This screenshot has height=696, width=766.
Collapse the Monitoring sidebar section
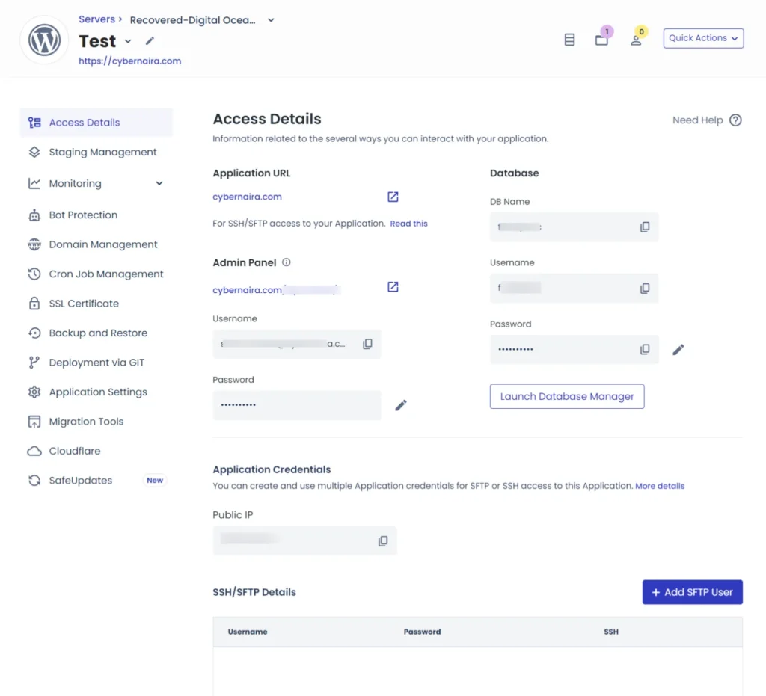point(158,183)
